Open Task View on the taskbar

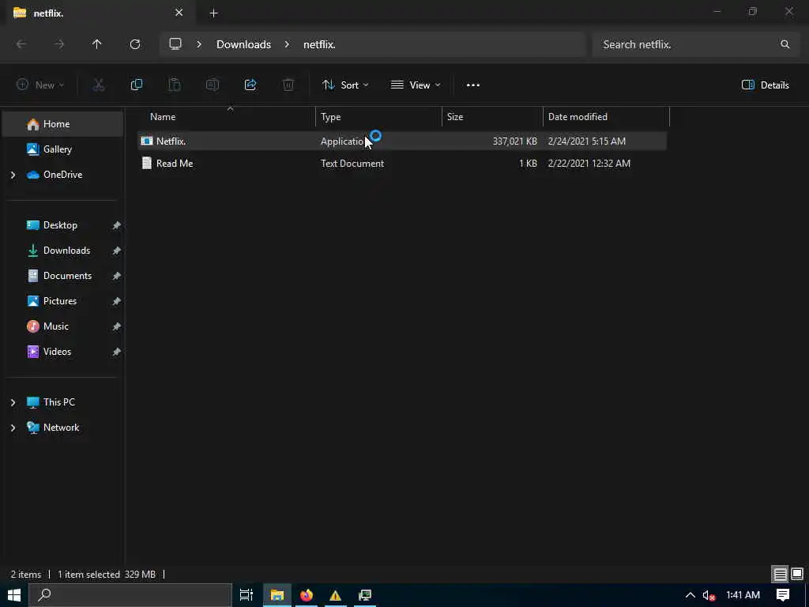point(246,595)
